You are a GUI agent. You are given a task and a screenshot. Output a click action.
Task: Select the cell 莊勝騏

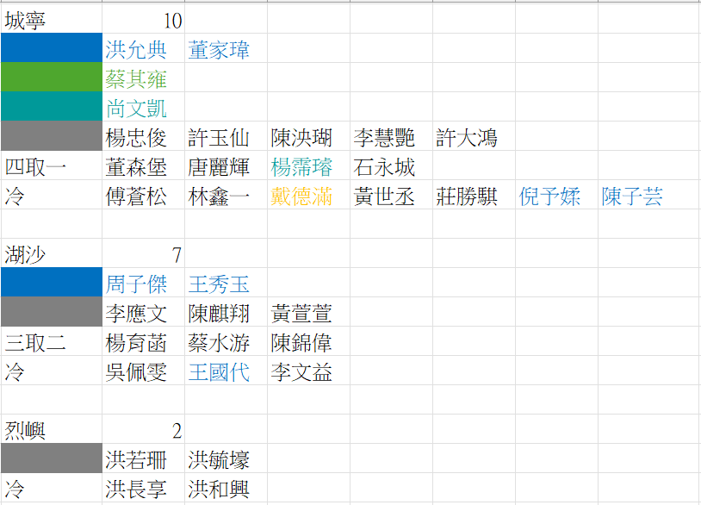pyautogui.click(x=475, y=195)
